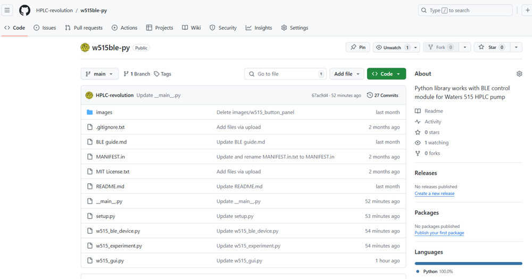Toggle Unwatch notifications for the repo

392,47
